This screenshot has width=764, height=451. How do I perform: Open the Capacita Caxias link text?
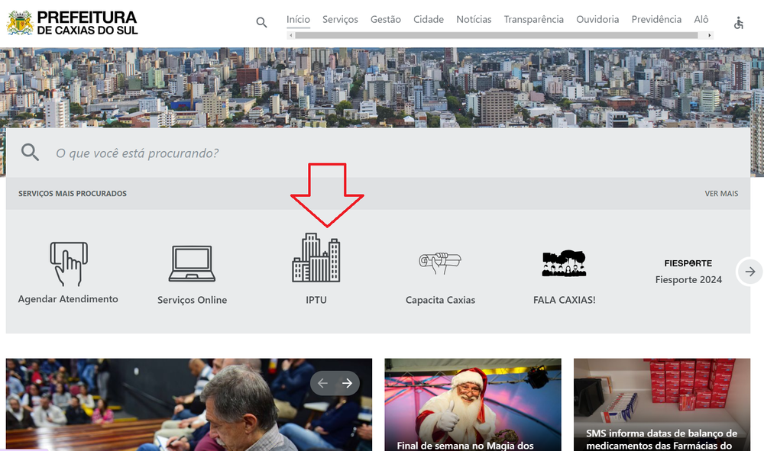pos(440,300)
